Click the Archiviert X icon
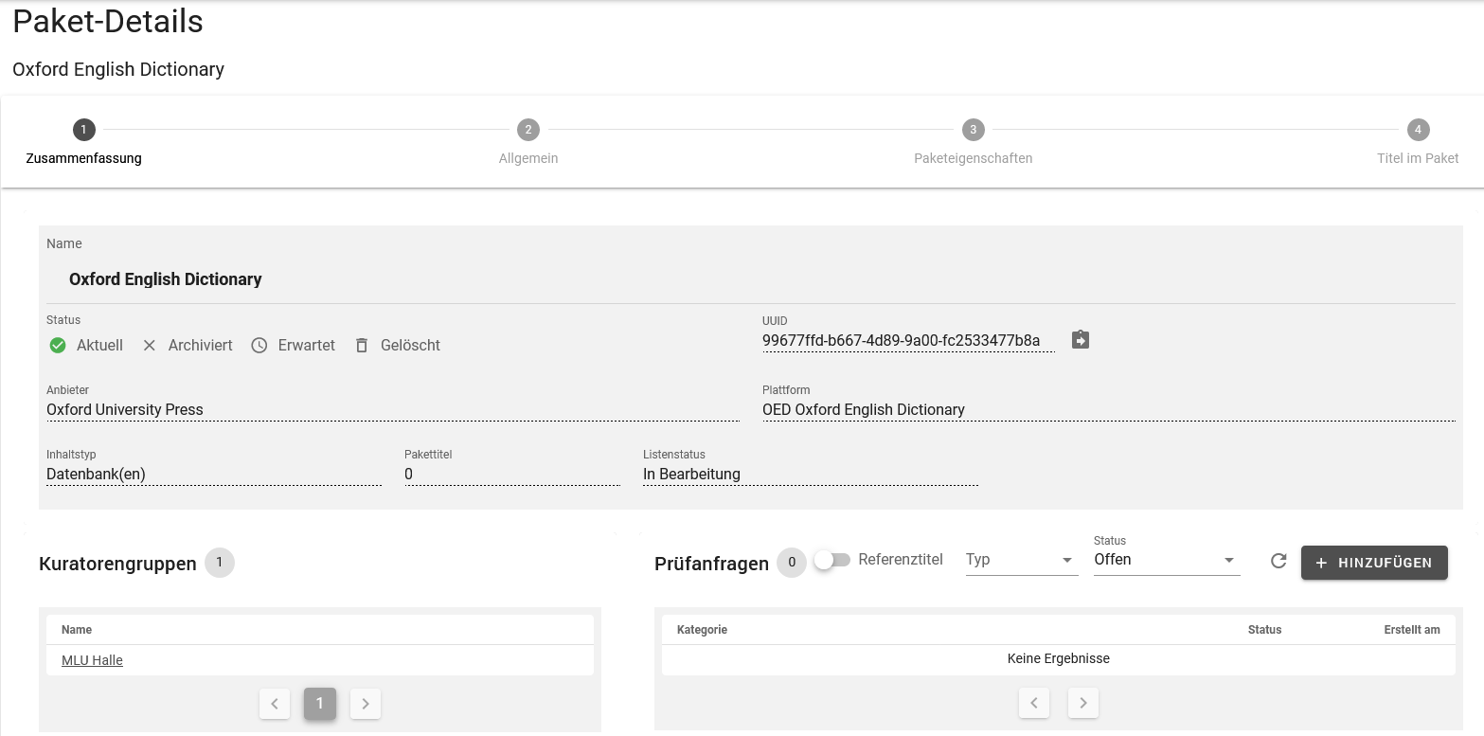 point(149,346)
